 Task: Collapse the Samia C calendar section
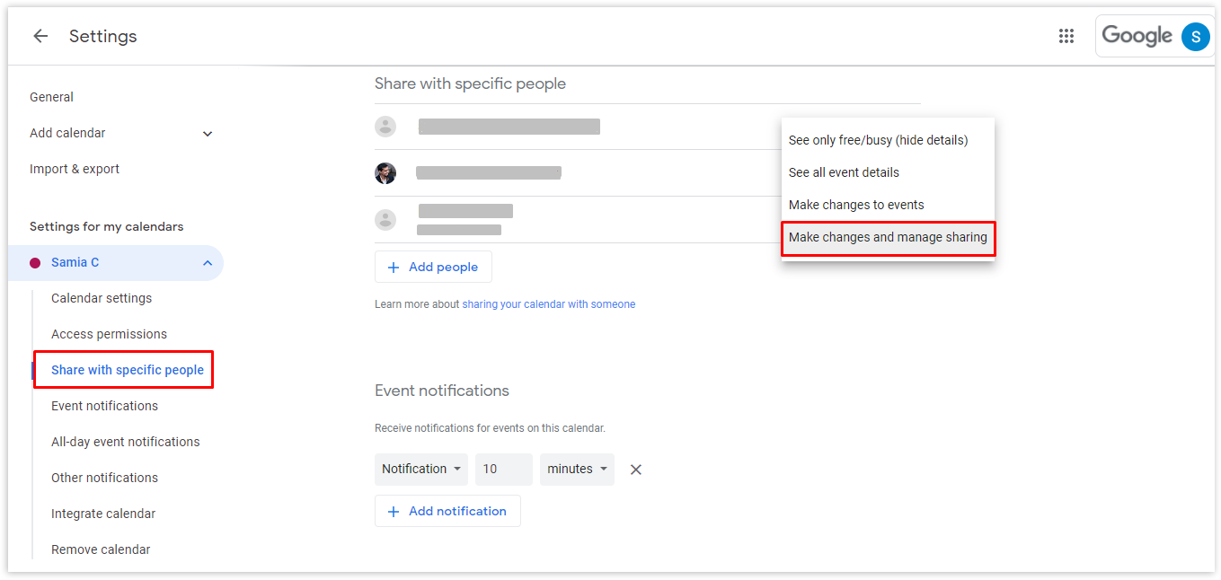coord(208,263)
